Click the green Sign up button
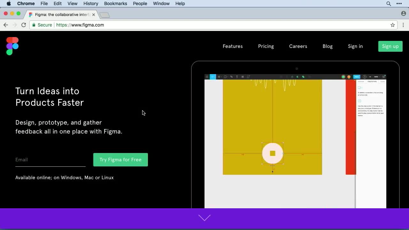This screenshot has width=409, height=230. 390,46
